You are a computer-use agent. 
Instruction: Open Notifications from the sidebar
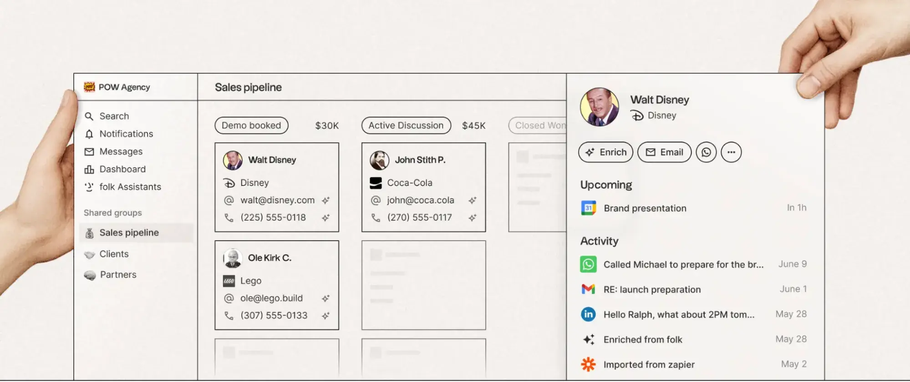[x=119, y=134]
